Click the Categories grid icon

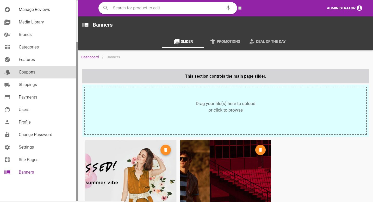pyautogui.click(x=7, y=47)
